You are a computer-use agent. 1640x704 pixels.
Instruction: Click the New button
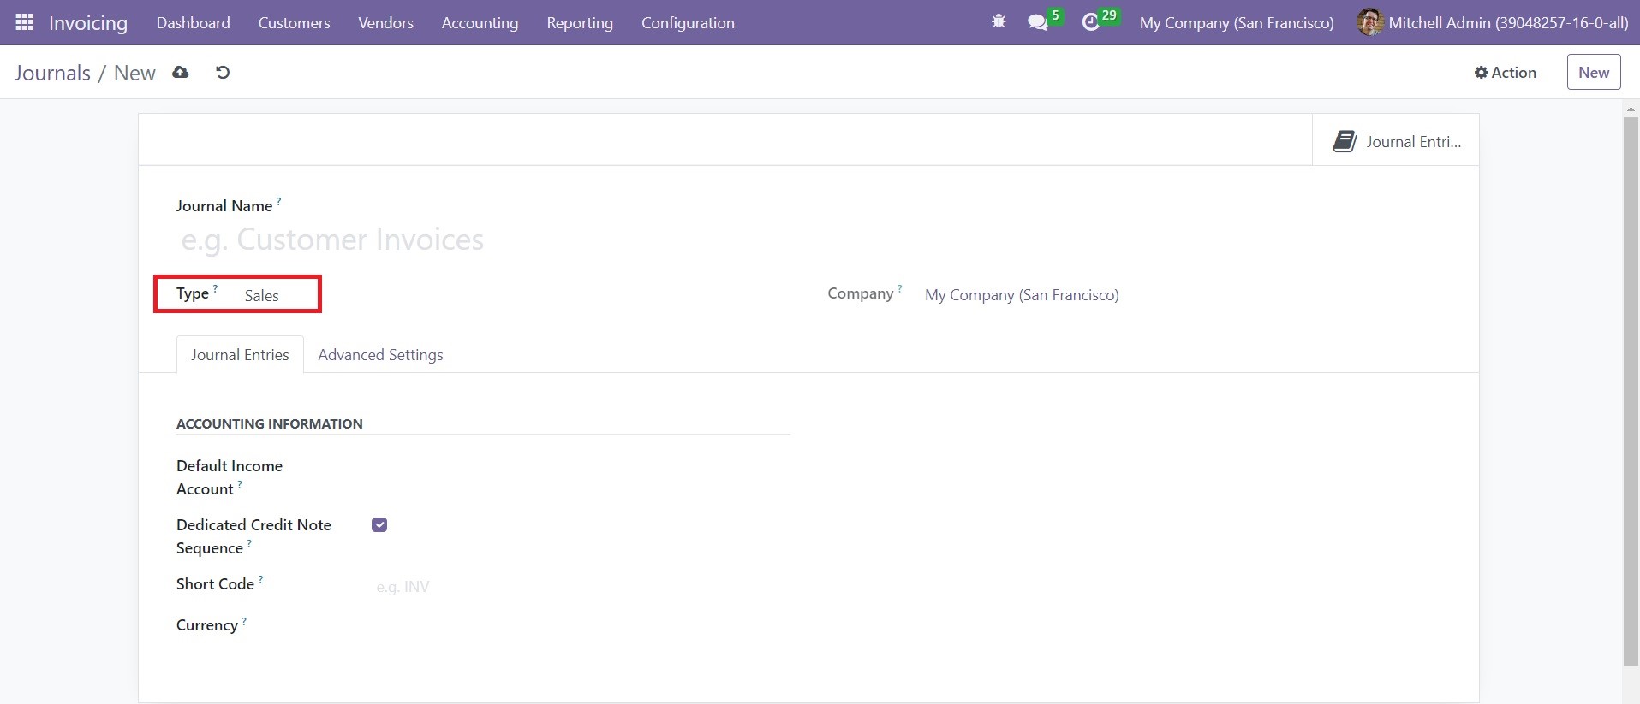point(1594,73)
